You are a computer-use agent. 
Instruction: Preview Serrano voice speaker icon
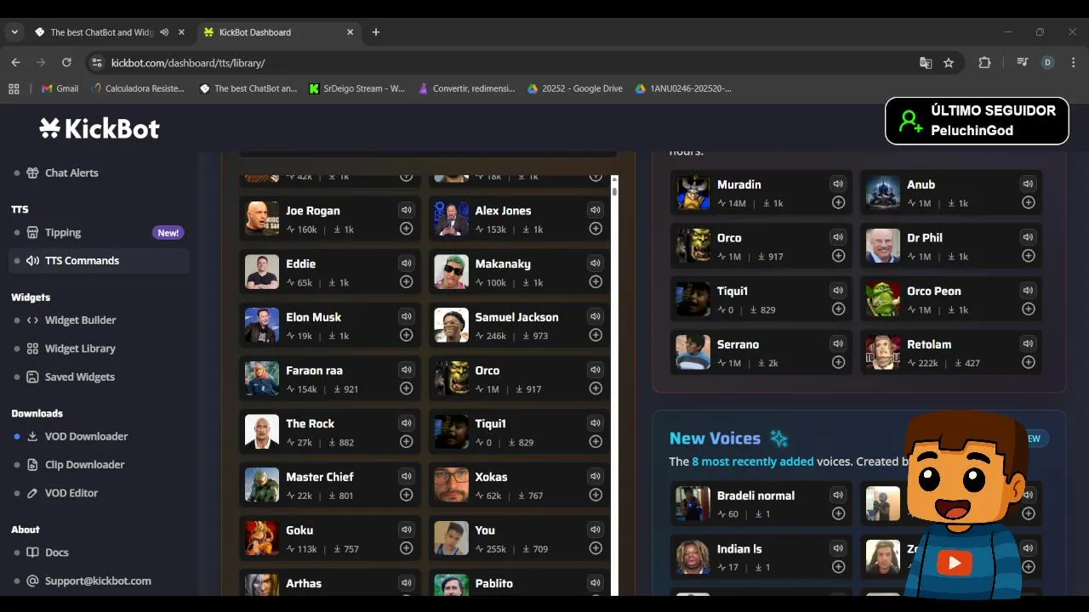pos(838,343)
